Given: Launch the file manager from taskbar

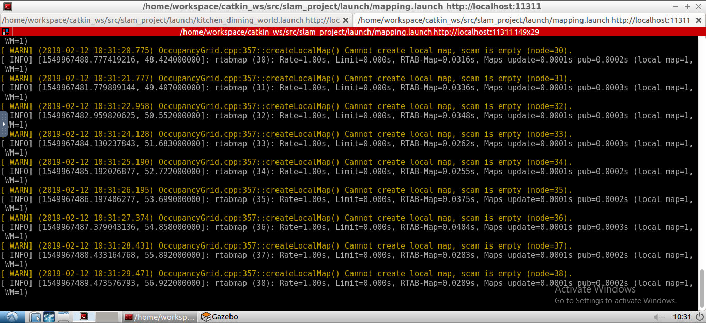Looking at the screenshot, I should 35,317.
